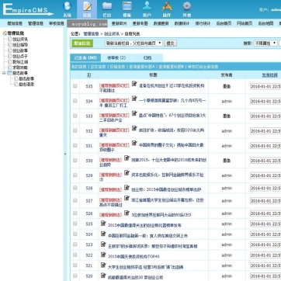Collapse the left sidebar panel arrow

[65, 154]
